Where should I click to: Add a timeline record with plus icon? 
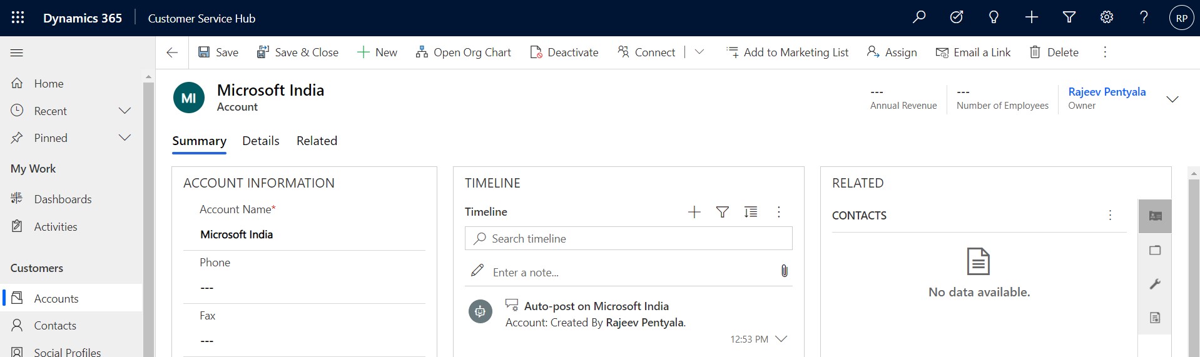click(694, 212)
